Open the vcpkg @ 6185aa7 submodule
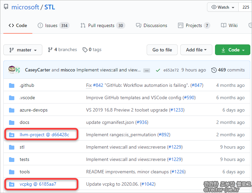 (38, 184)
